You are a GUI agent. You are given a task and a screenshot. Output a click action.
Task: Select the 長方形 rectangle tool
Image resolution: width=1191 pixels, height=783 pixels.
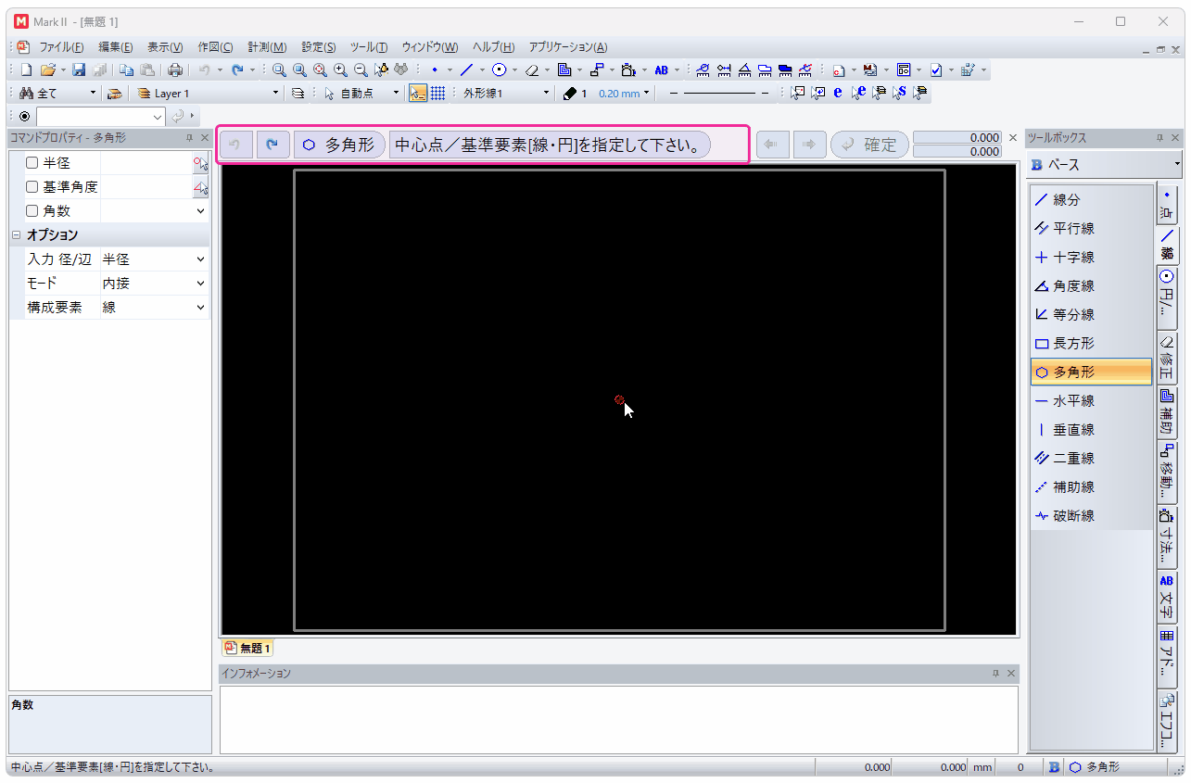[x=1073, y=343]
